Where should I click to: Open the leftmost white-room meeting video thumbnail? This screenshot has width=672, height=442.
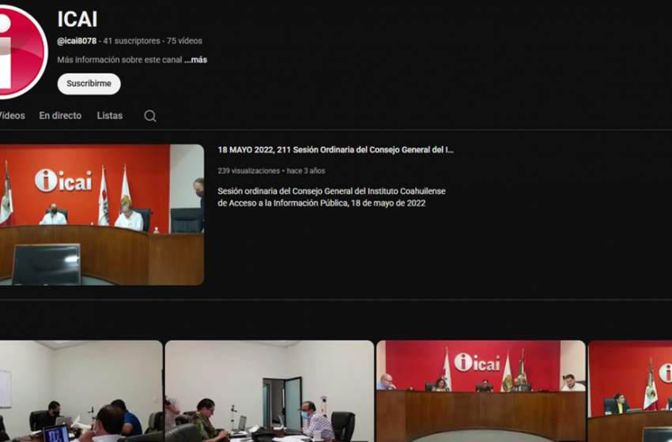point(80,391)
